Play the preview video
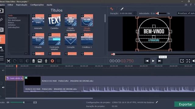Screen dimensions: 195x109 tap(153, 61)
